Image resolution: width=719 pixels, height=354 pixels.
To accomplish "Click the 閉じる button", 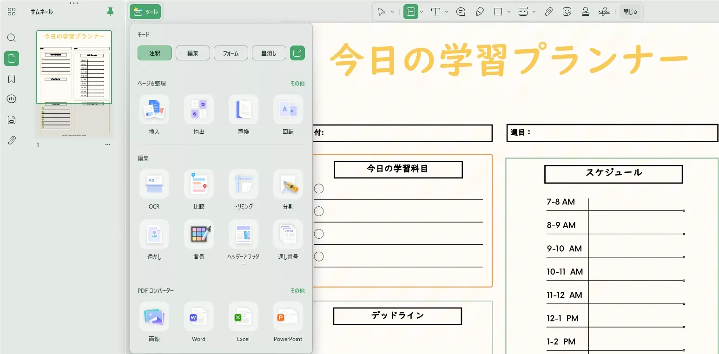I will 630,12.
